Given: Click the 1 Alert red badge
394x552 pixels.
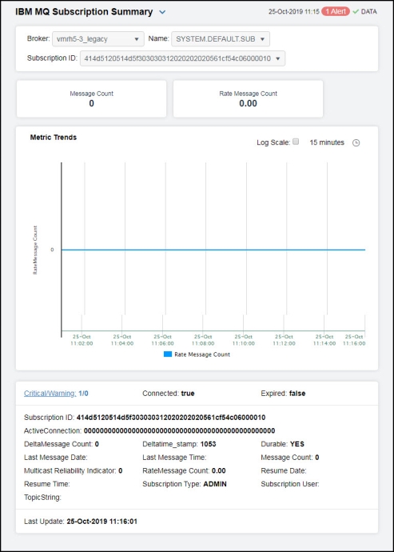Looking at the screenshot, I should click(x=336, y=12).
